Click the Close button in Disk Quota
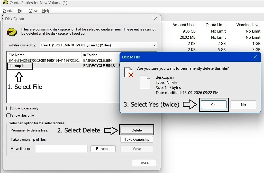264x173 pixels. tap(144, 163)
